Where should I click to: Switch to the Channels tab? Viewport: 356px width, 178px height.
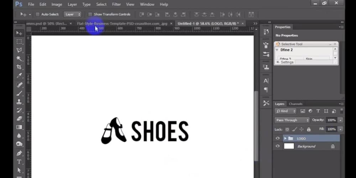coord(295,104)
